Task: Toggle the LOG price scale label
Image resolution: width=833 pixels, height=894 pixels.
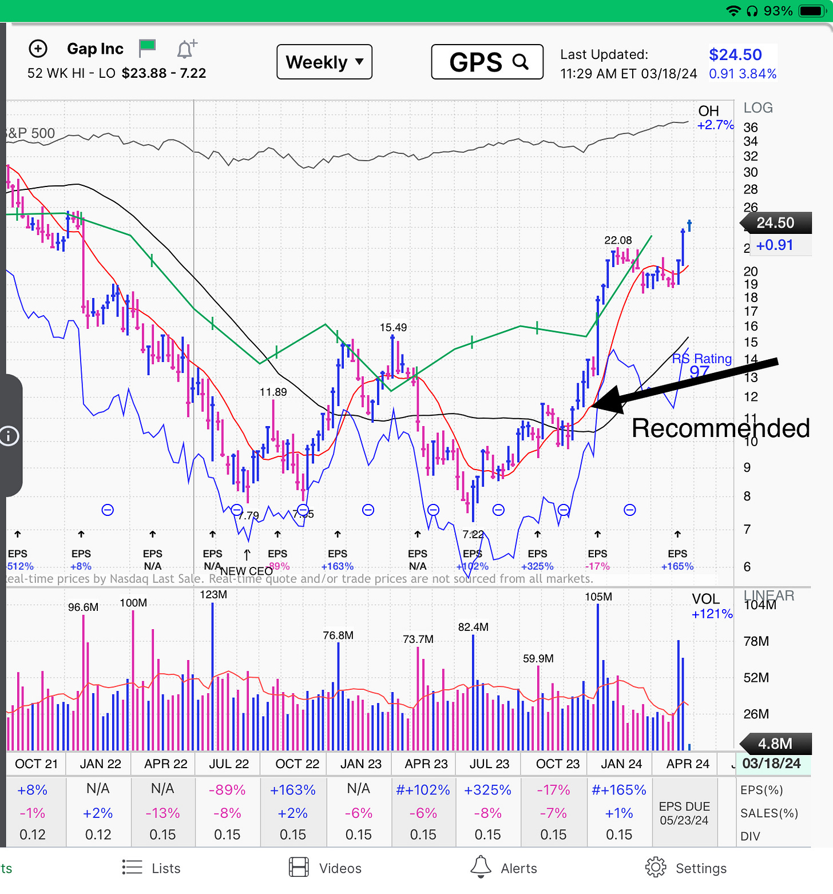Action: coord(758,108)
